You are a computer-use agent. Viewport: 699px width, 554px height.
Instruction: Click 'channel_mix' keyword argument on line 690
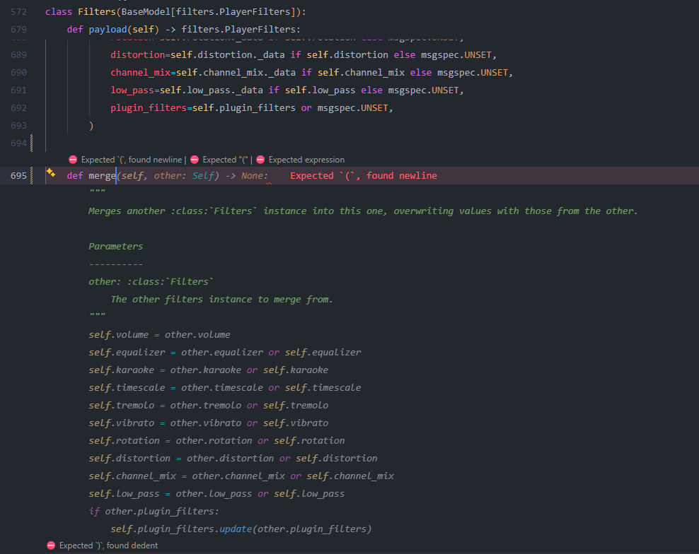coord(140,73)
